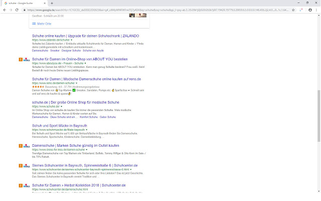Open the reno.de 'Modische Damenschuhe' result
321x201 pixels.
86,79
